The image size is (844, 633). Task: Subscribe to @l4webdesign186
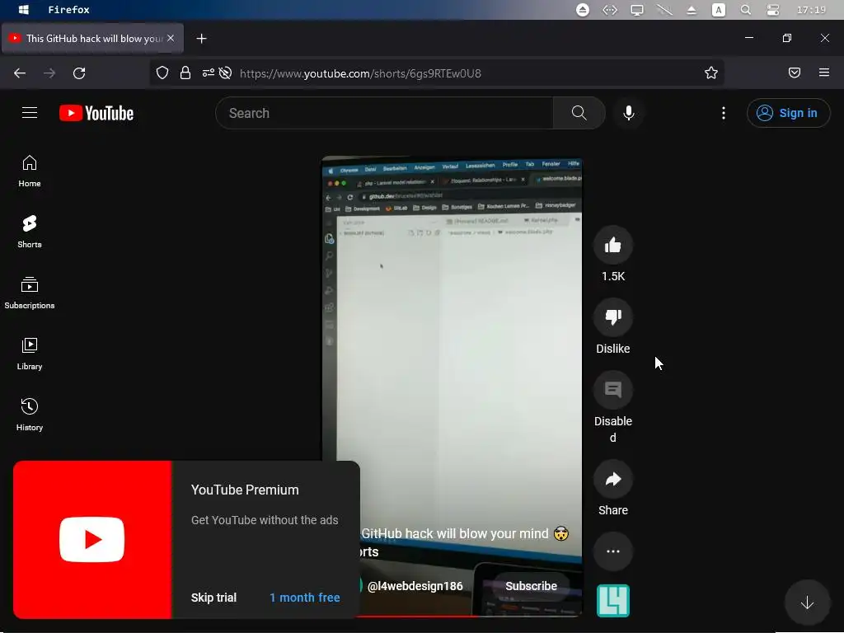click(531, 586)
